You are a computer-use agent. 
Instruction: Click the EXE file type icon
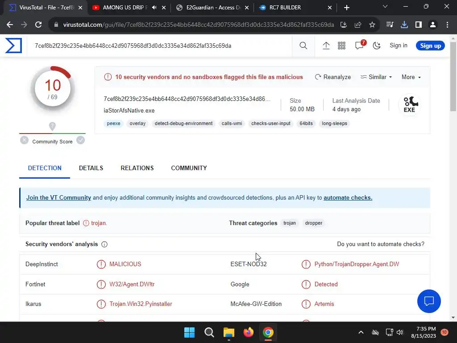[x=410, y=105]
